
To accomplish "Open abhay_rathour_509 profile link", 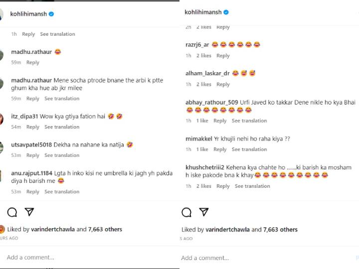I will coord(211,102).
